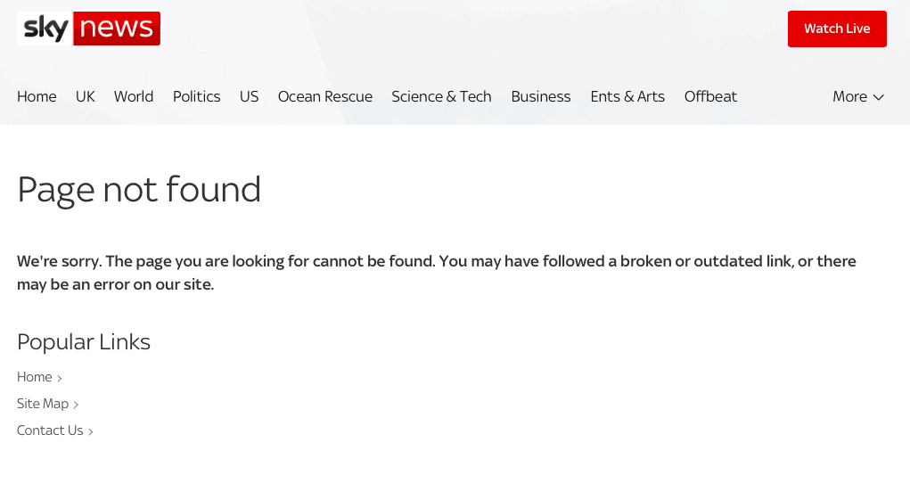Open the Site Map link
The height and width of the screenshot is (500, 910).
(43, 404)
